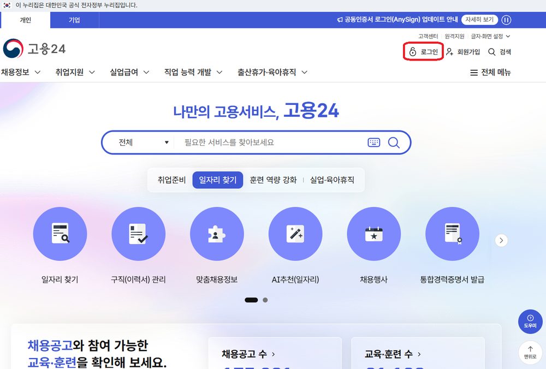This screenshot has width=546, height=369.
Task: Select the 실업·육아휴직 tab
Action: pyautogui.click(x=332, y=180)
